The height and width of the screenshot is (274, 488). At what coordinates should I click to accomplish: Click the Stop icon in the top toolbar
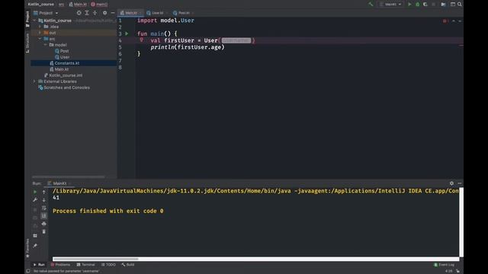(434, 5)
